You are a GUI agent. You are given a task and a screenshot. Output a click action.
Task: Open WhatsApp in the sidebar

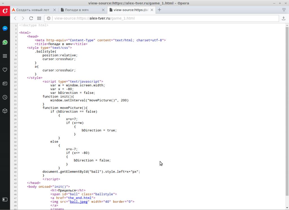(x=5, y=42)
